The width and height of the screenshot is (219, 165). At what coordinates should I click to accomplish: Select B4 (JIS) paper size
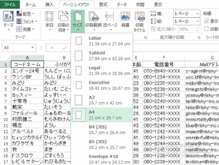pos(102,129)
